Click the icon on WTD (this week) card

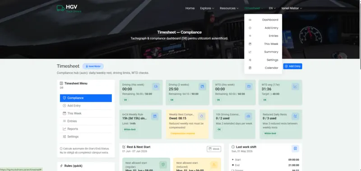249,86
